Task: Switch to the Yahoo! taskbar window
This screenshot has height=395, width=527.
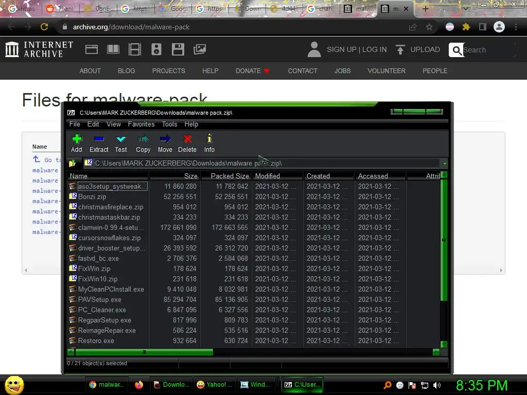Action: point(215,385)
